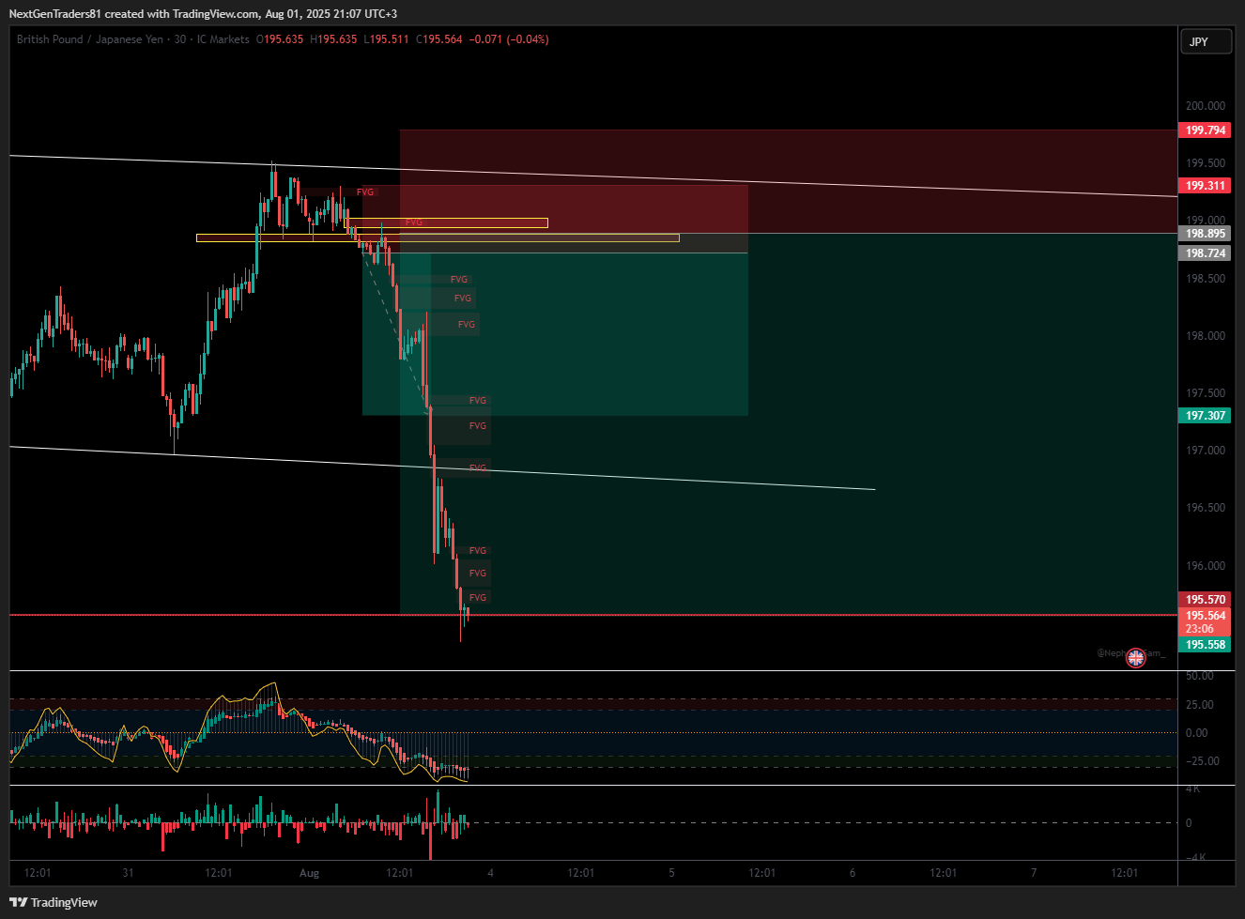Image resolution: width=1245 pixels, height=919 pixels.
Task: Select the 198.895 gray entry price label
Action: 1205,234
